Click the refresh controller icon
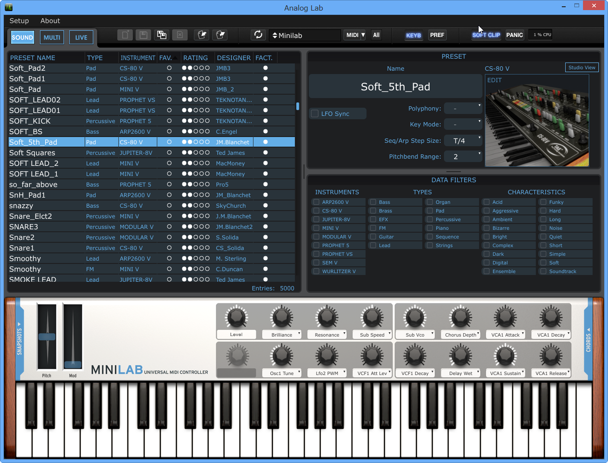 click(258, 35)
